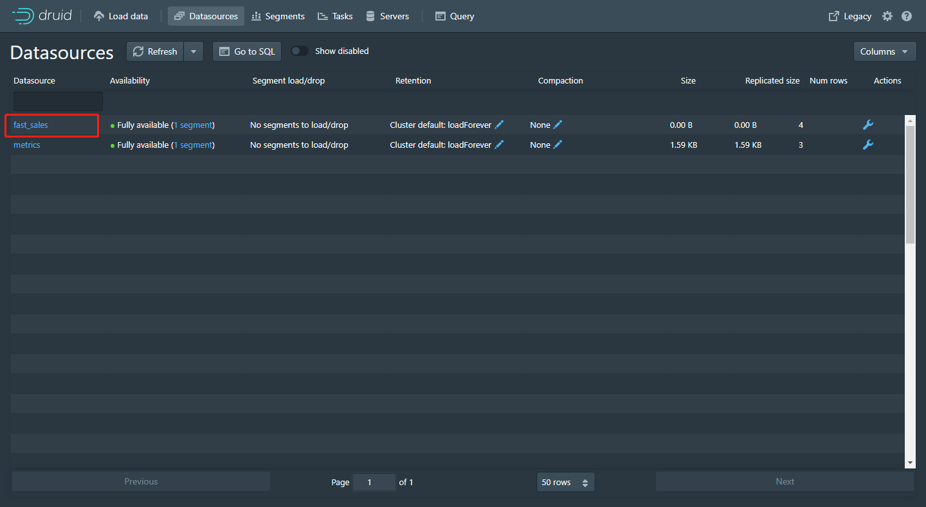Image resolution: width=926 pixels, height=507 pixels.
Task: Toggle Show disabled switch
Action: coord(300,51)
